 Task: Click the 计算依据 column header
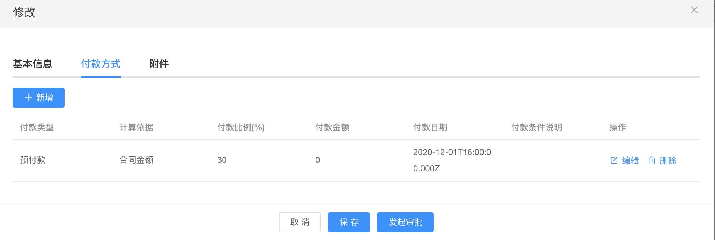(136, 127)
